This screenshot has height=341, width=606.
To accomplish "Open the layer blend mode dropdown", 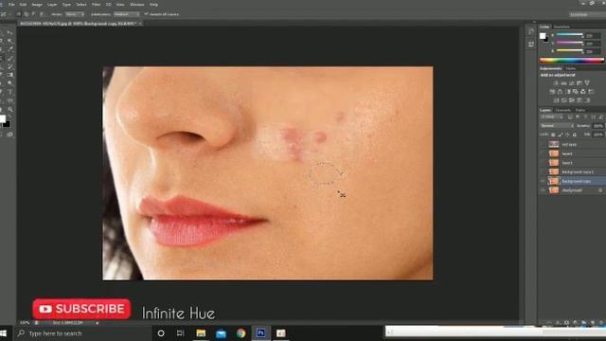I will tap(557, 126).
